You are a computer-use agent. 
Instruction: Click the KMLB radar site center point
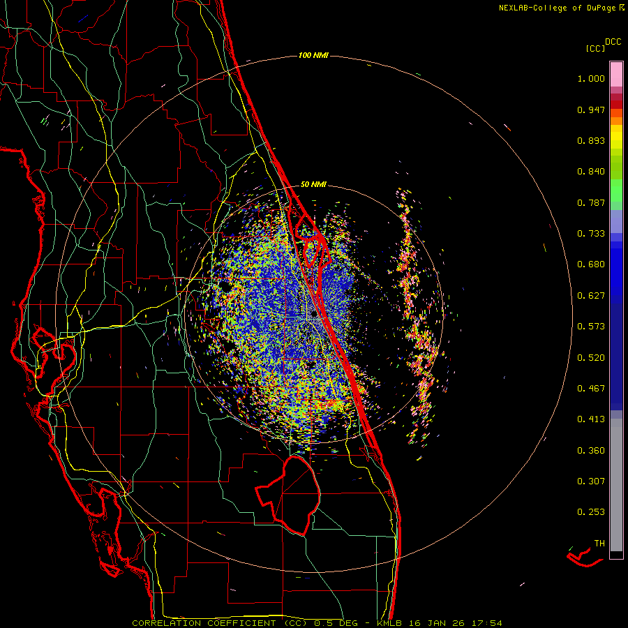[x=313, y=315]
